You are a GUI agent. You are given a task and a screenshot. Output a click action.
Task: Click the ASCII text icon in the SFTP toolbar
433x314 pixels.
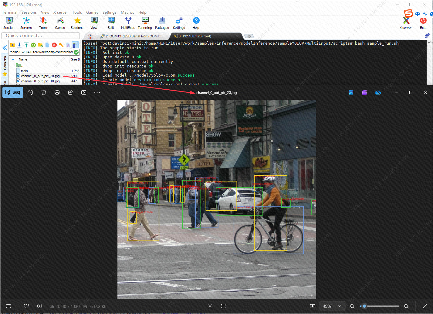click(x=68, y=45)
